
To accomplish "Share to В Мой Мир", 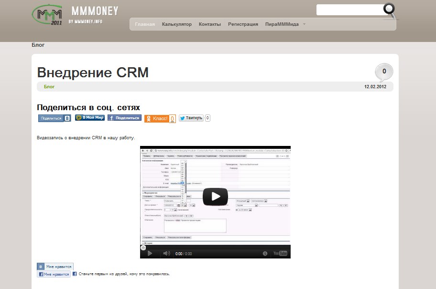I will click(90, 118).
